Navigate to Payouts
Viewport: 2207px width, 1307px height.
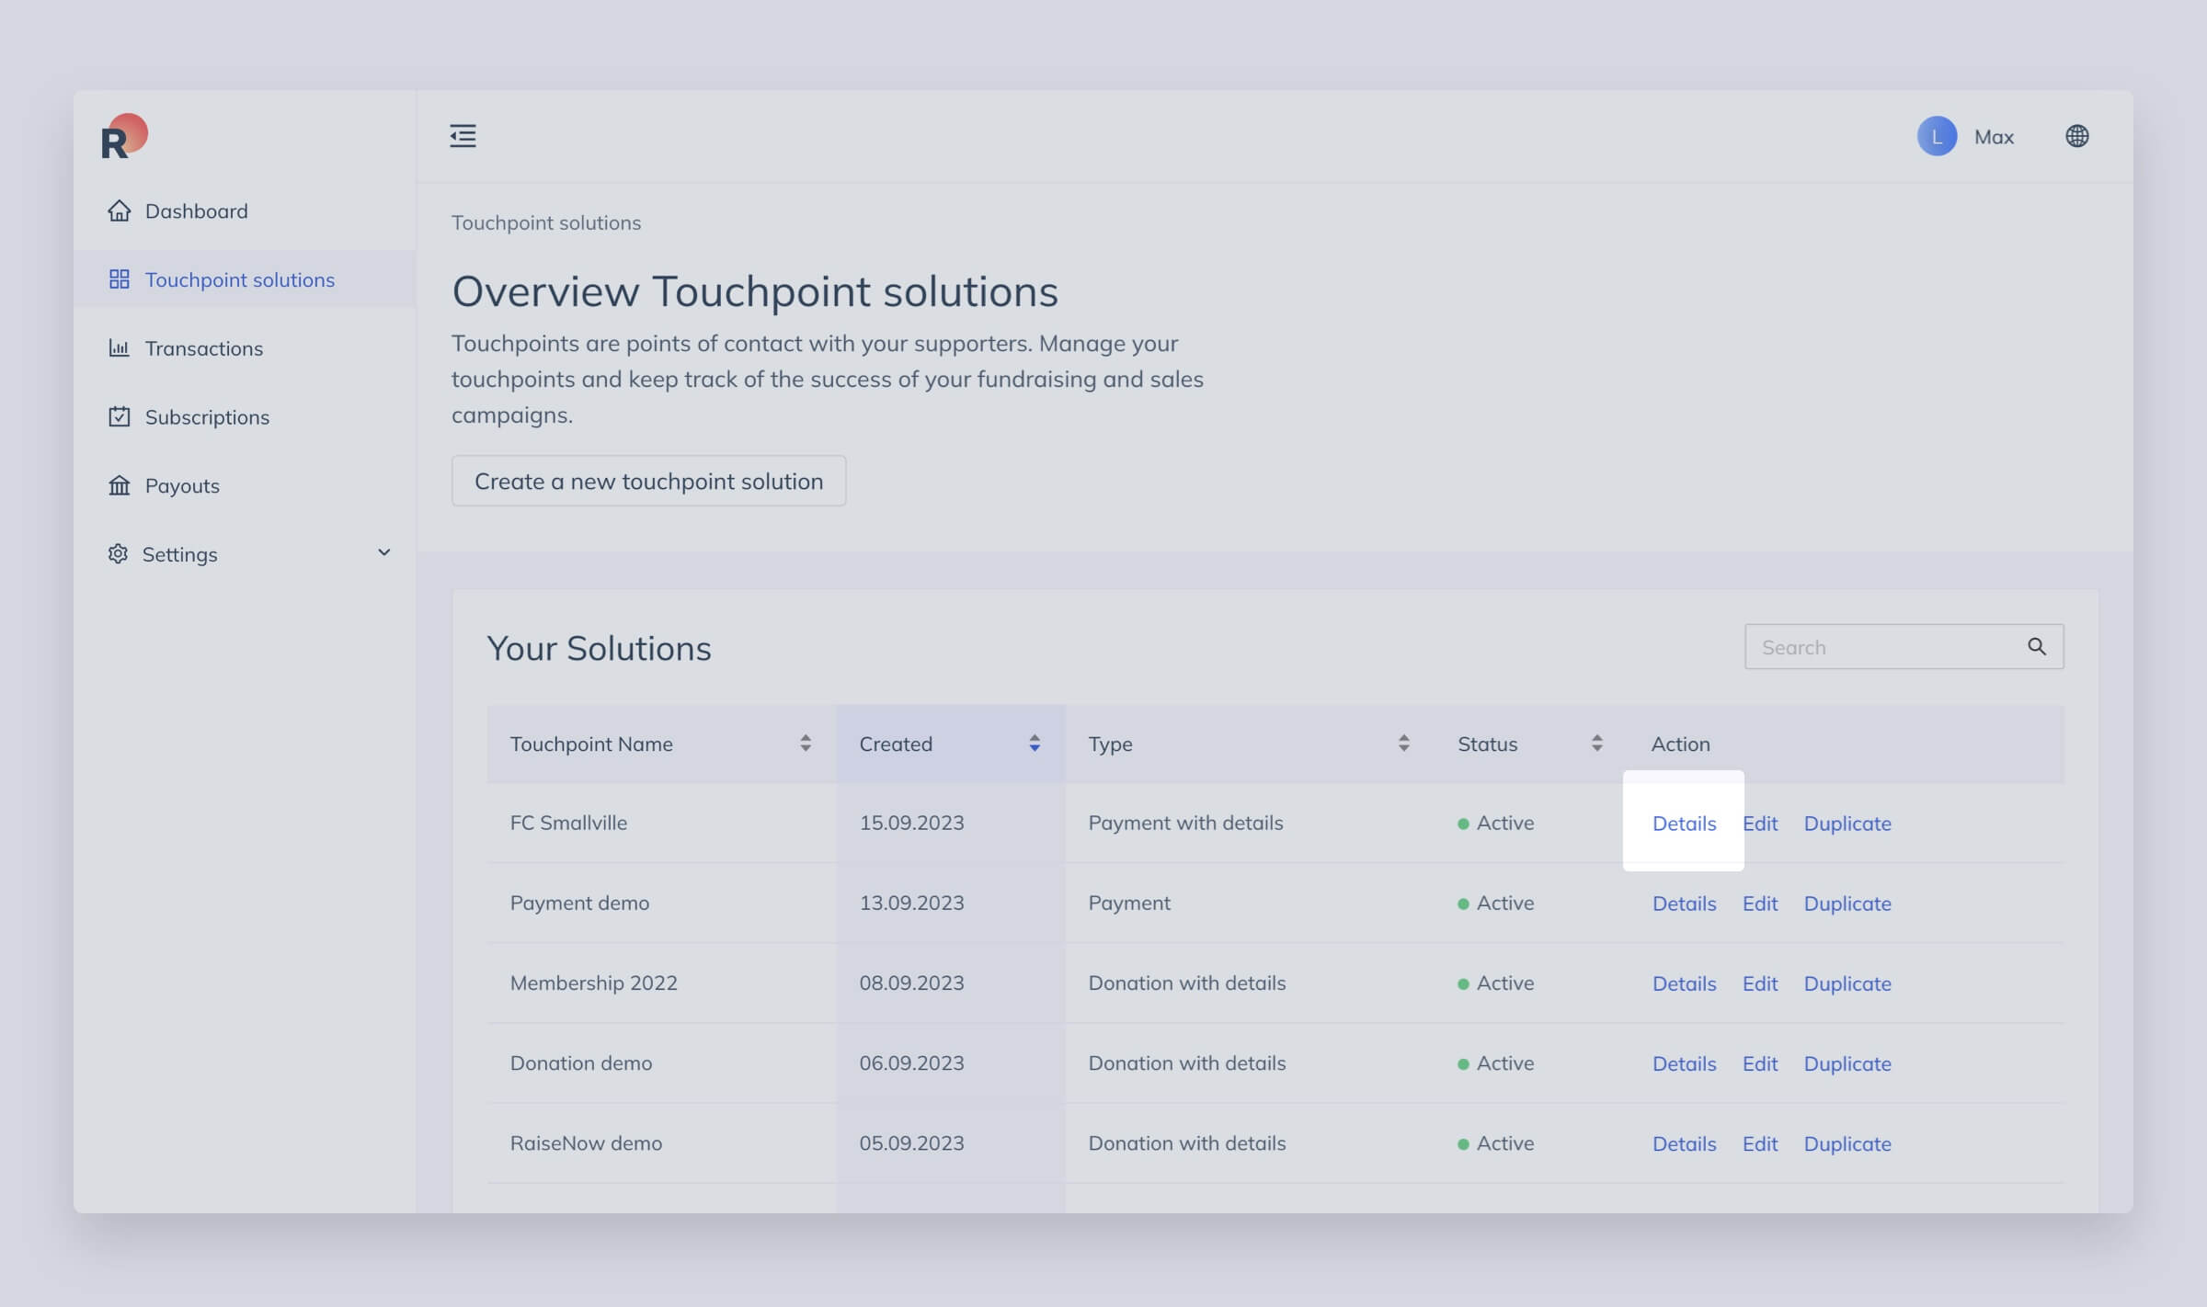[x=245, y=485]
